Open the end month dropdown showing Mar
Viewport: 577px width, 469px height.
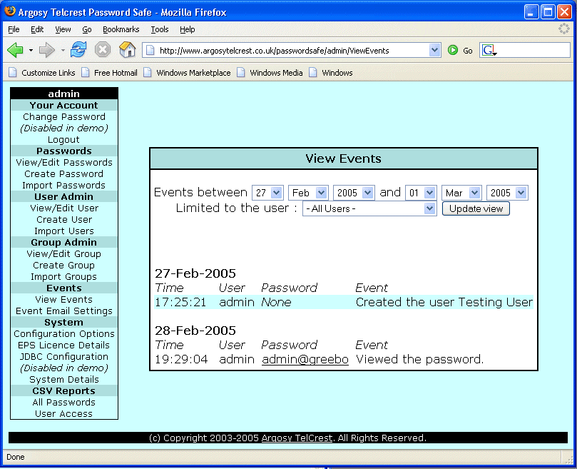(461, 193)
